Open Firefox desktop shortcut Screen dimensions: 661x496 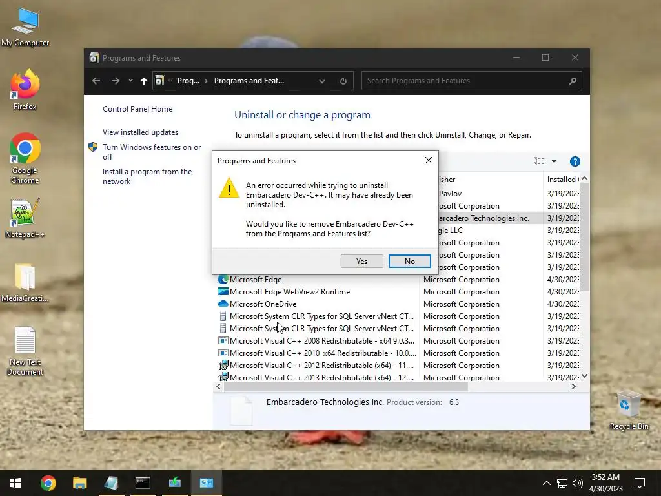click(25, 89)
